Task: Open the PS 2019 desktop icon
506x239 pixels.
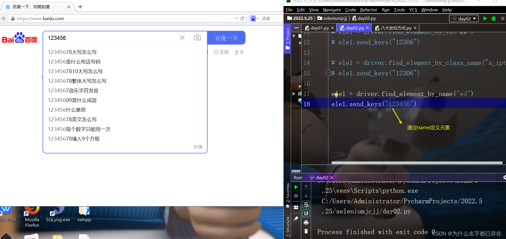Action: coord(8,215)
